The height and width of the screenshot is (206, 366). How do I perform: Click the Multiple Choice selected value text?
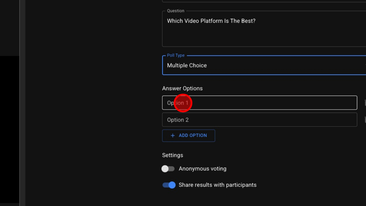pyautogui.click(x=187, y=65)
